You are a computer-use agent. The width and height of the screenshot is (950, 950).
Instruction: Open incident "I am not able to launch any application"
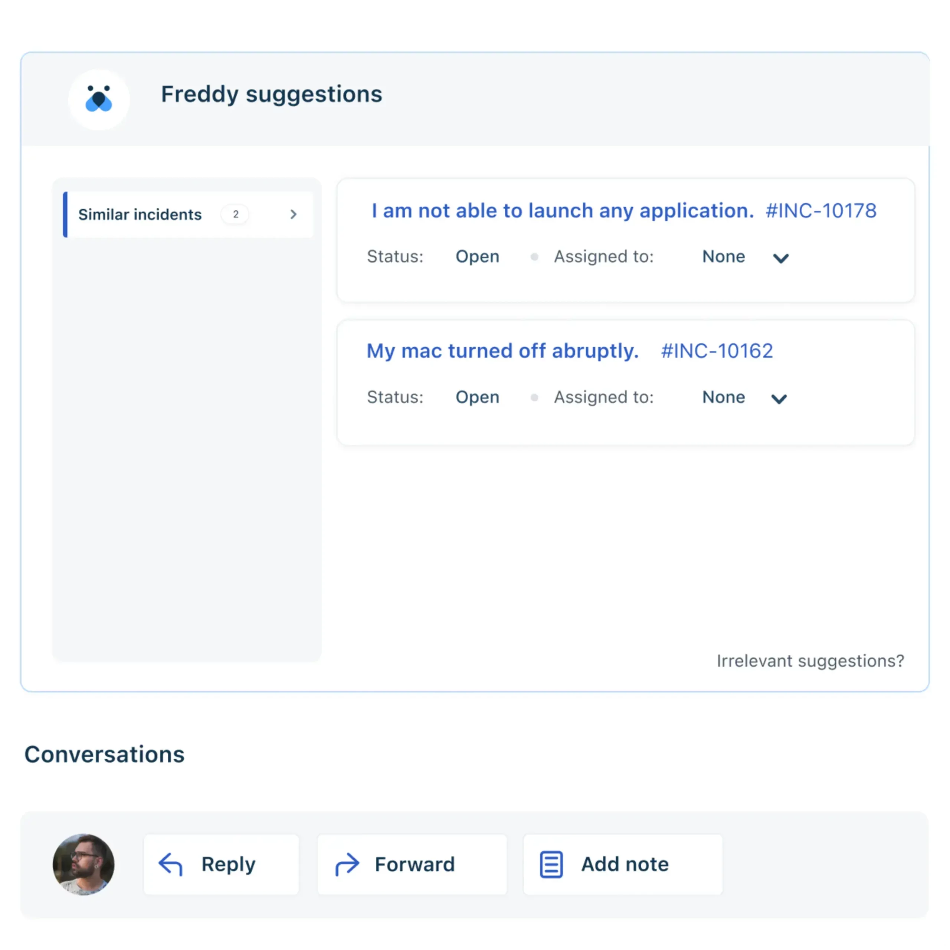click(562, 211)
